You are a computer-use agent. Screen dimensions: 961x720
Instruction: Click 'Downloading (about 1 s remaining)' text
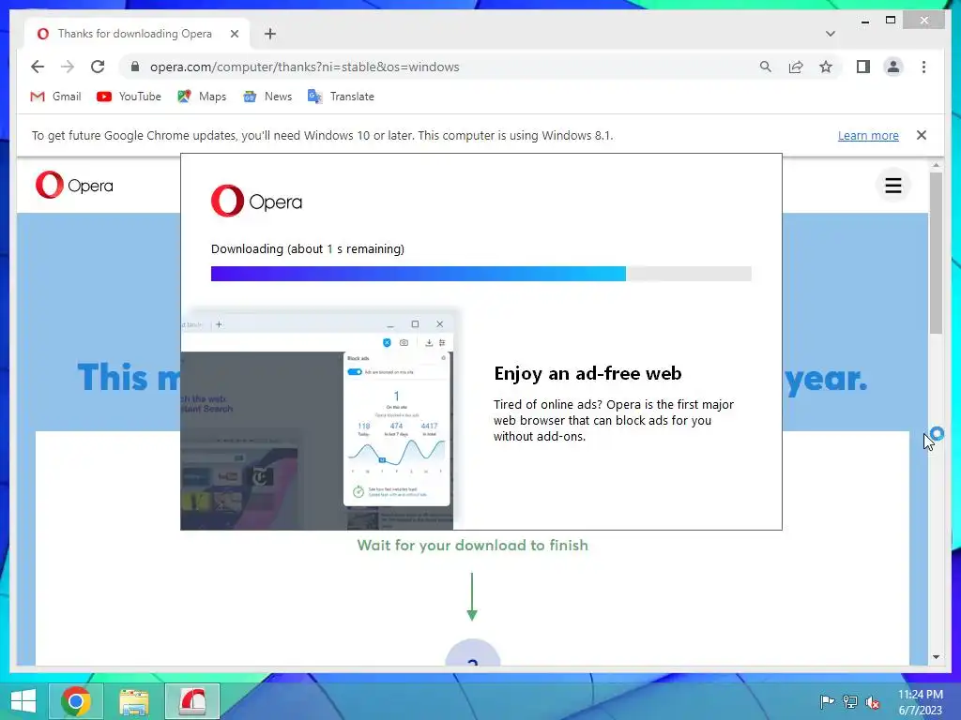pos(308,248)
